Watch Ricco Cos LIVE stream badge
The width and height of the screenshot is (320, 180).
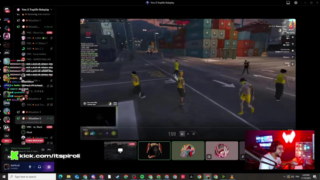coord(49,32)
